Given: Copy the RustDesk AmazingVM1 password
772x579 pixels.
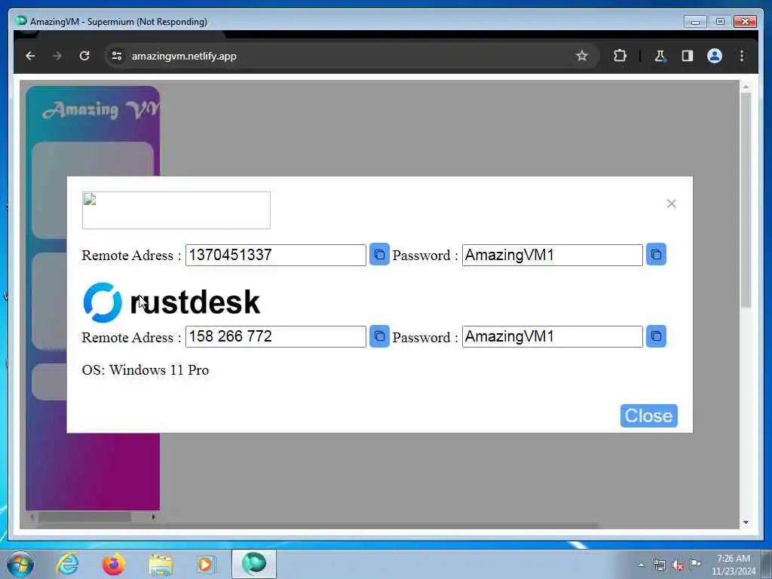Looking at the screenshot, I should click(x=656, y=336).
